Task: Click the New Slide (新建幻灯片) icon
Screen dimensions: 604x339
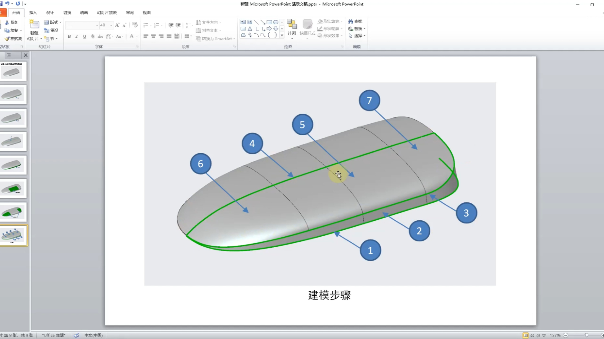Action: coord(34,25)
